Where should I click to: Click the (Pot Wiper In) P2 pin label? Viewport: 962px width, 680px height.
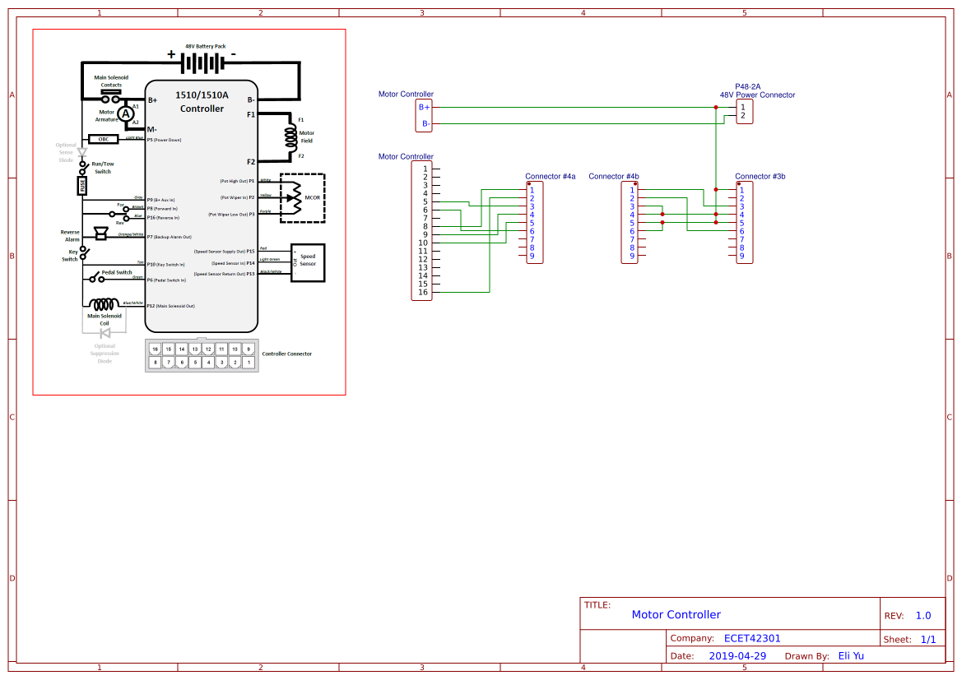[237, 197]
